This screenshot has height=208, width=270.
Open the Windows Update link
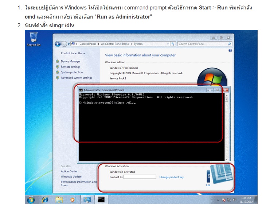(71, 176)
